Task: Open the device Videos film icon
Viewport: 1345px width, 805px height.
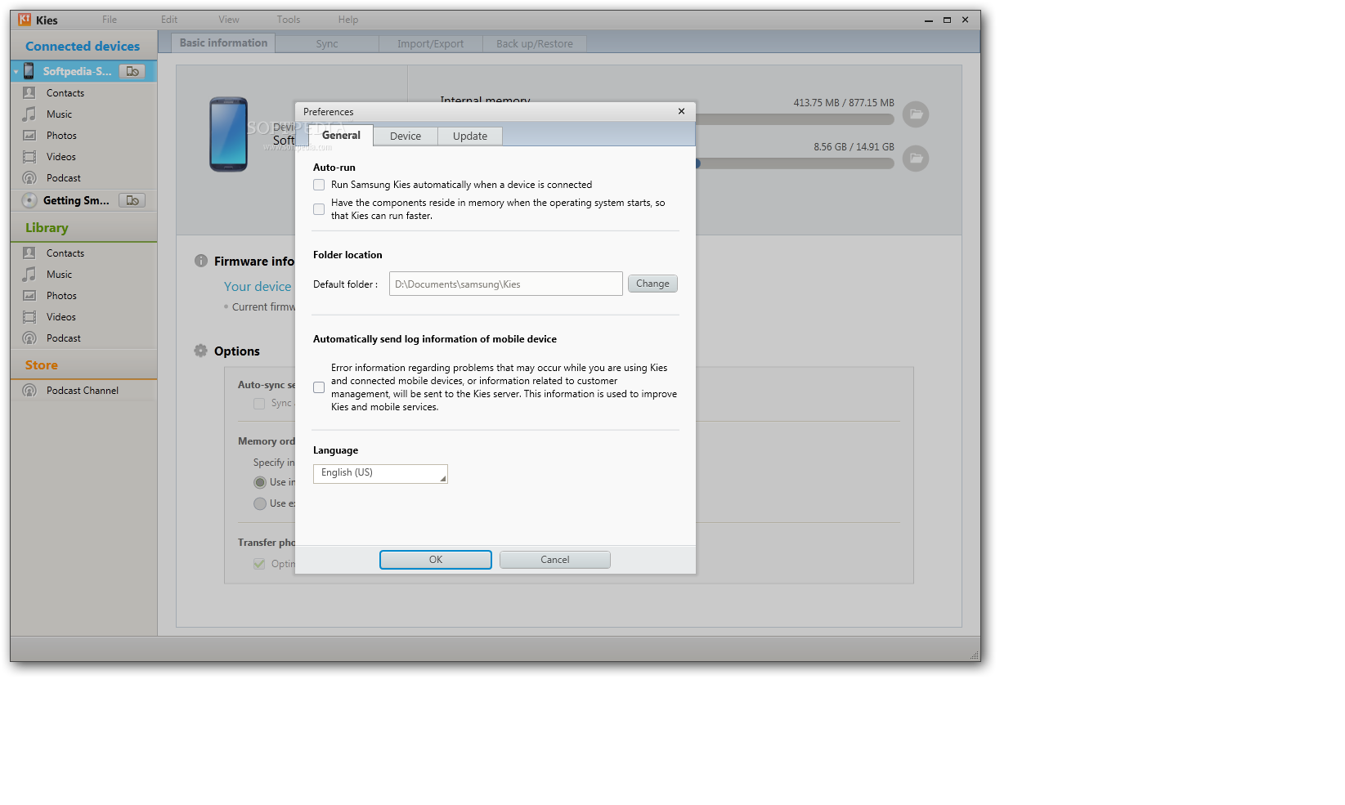Action: click(x=29, y=157)
